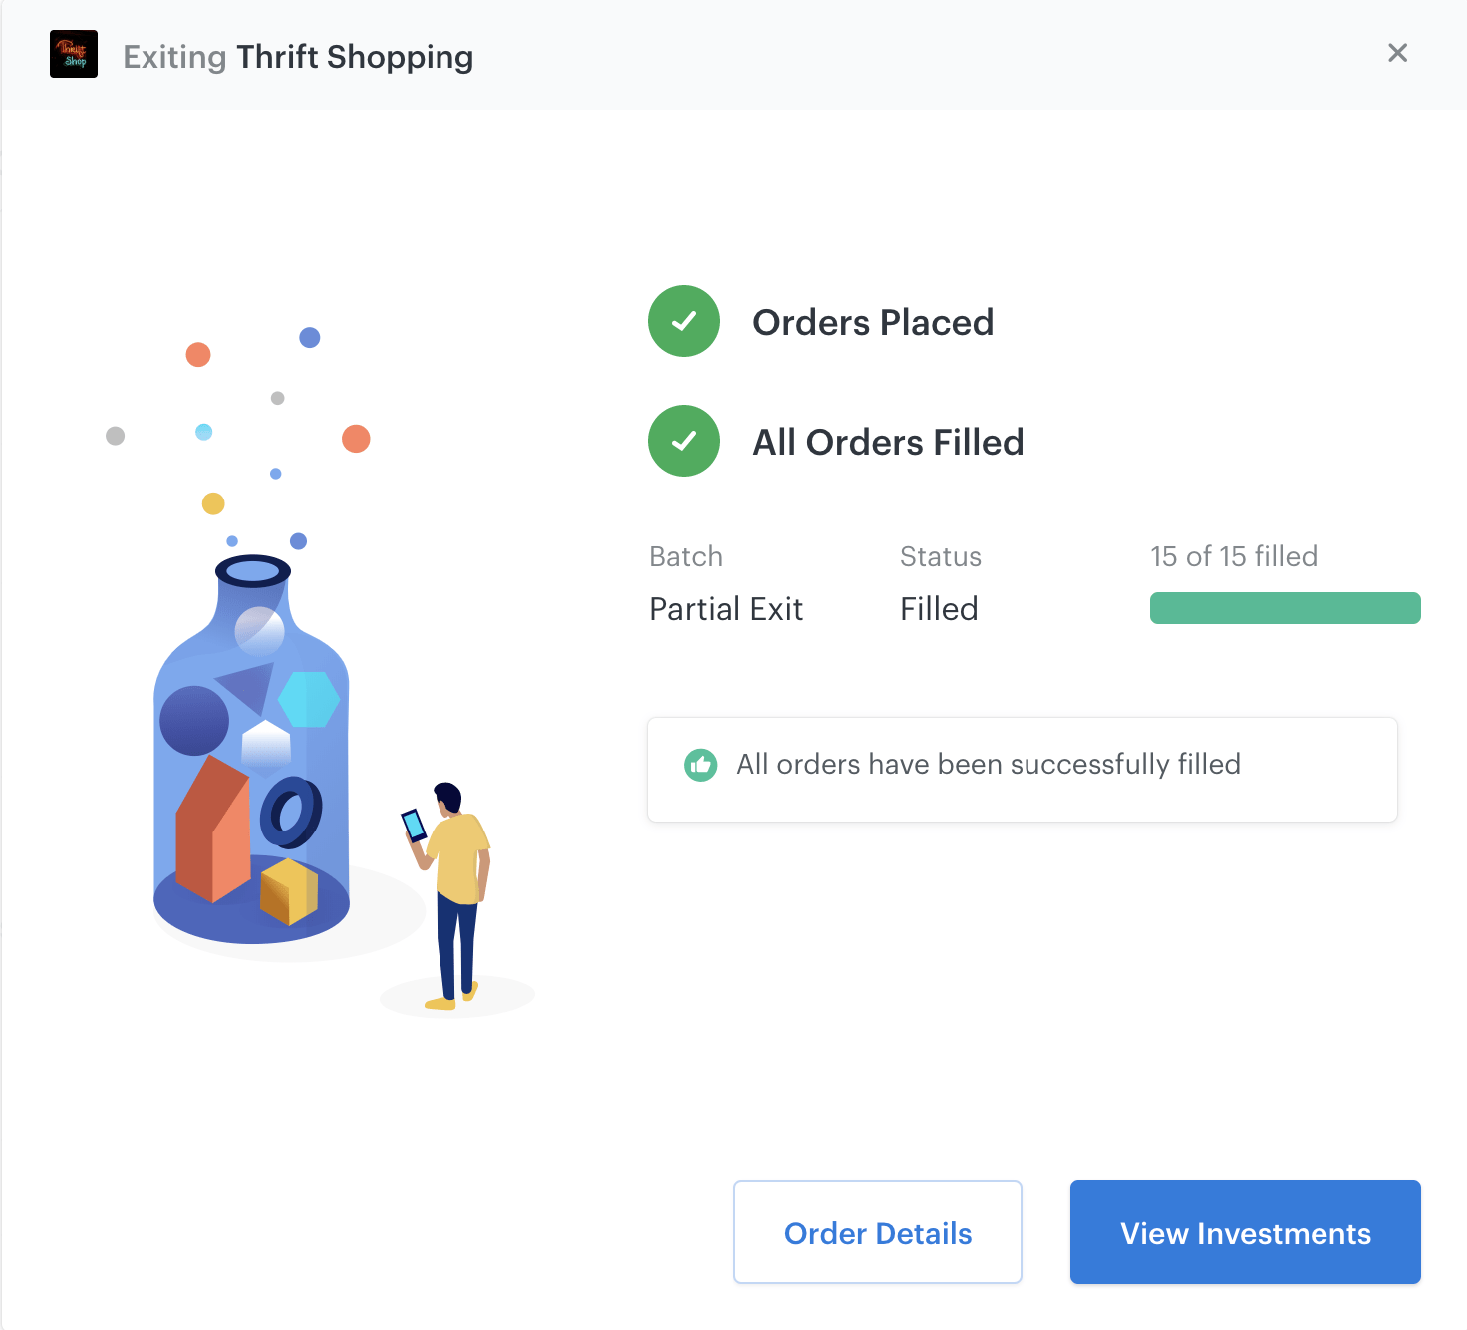Click the Filled status value
Screen dimensions: 1467x1330
tap(939, 609)
